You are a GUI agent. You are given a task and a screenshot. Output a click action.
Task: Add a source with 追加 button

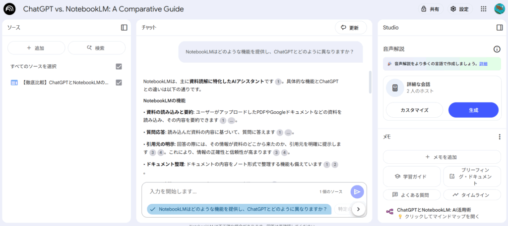[36, 48]
